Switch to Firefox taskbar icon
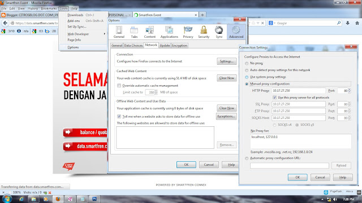The height and width of the screenshot is (203, 362). [x=58, y=199]
